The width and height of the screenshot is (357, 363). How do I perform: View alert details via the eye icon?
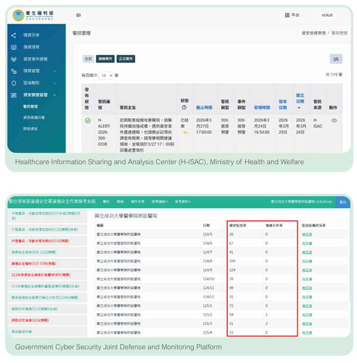334,120
